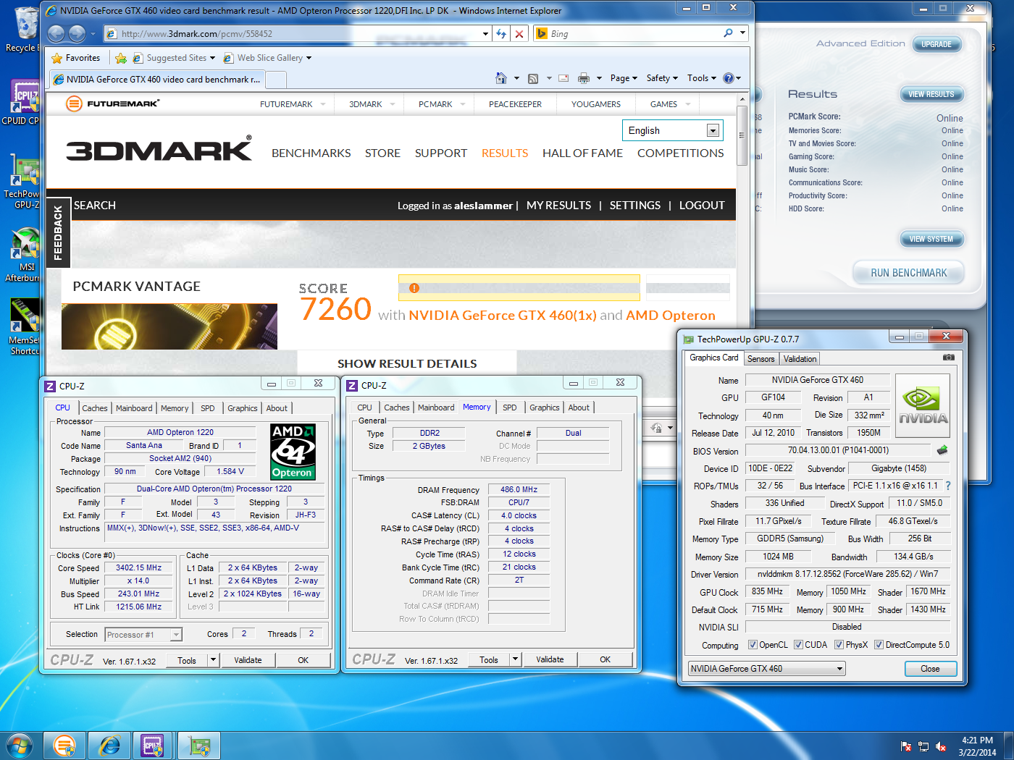
Task: Open the Tools dropdown arrow in right CPU-Z
Action: [x=515, y=659]
